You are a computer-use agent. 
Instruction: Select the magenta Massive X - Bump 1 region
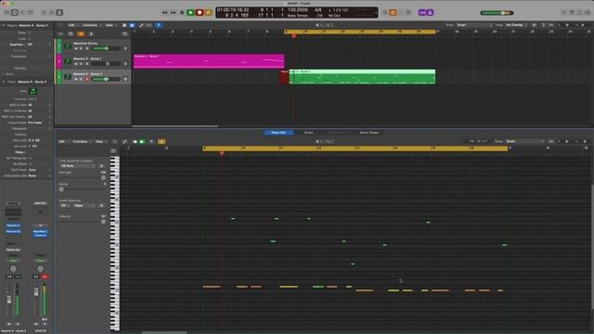tap(209, 61)
